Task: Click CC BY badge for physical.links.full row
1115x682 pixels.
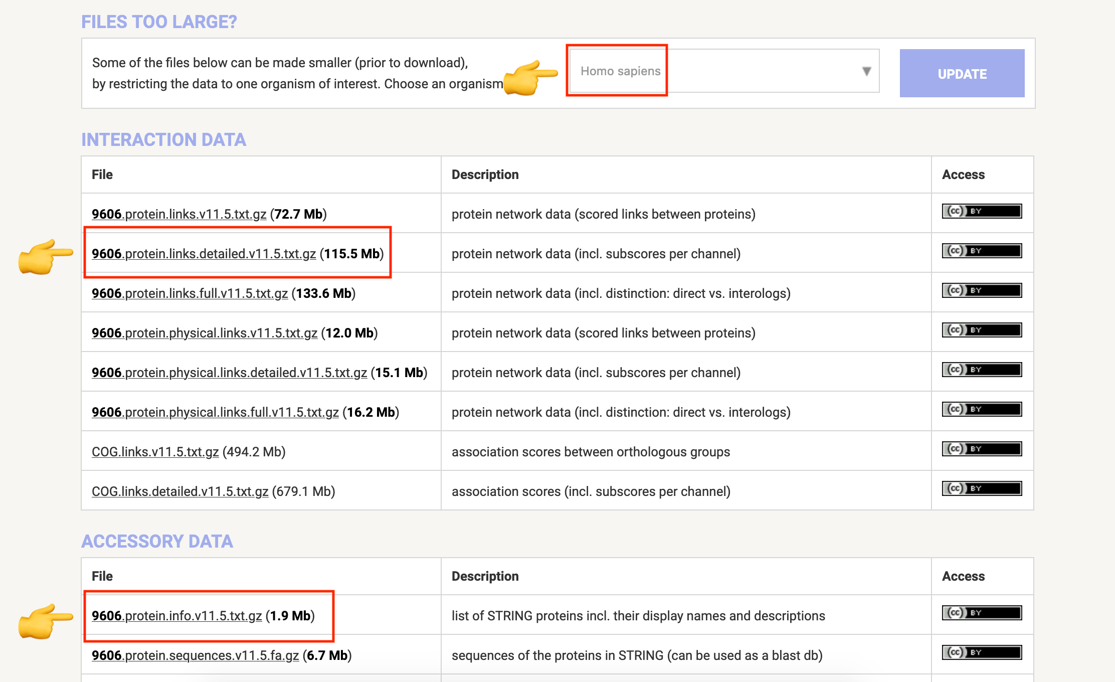Action: click(981, 409)
